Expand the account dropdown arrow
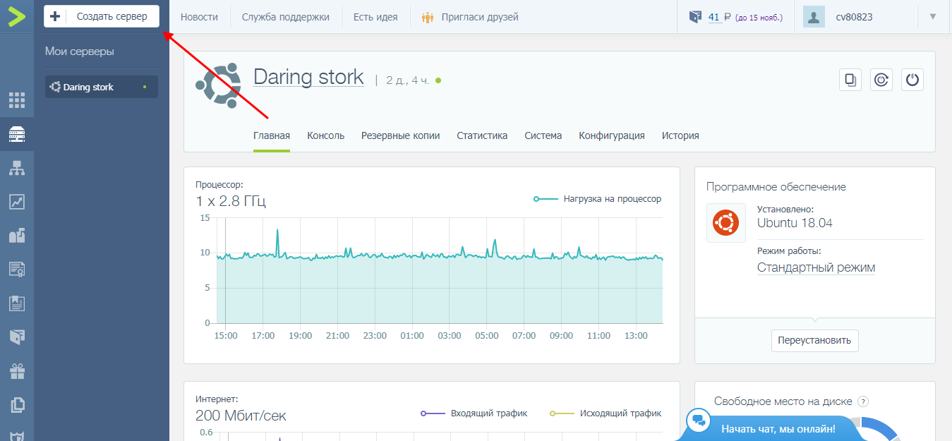This screenshot has height=441, width=952. 933,17
